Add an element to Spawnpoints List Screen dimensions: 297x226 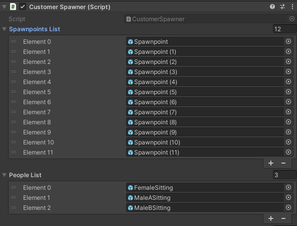click(x=271, y=163)
